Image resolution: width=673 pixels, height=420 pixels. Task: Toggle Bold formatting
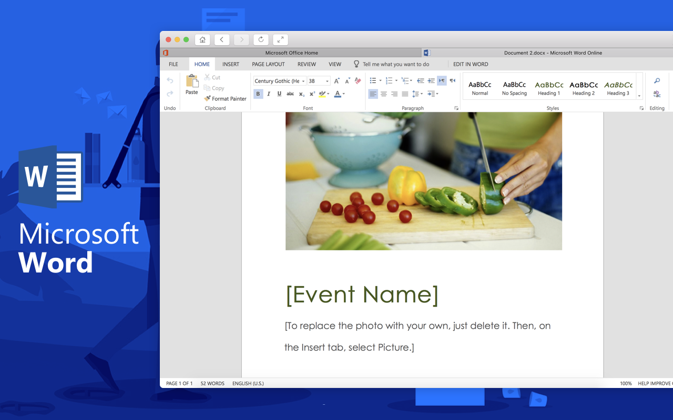(258, 94)
